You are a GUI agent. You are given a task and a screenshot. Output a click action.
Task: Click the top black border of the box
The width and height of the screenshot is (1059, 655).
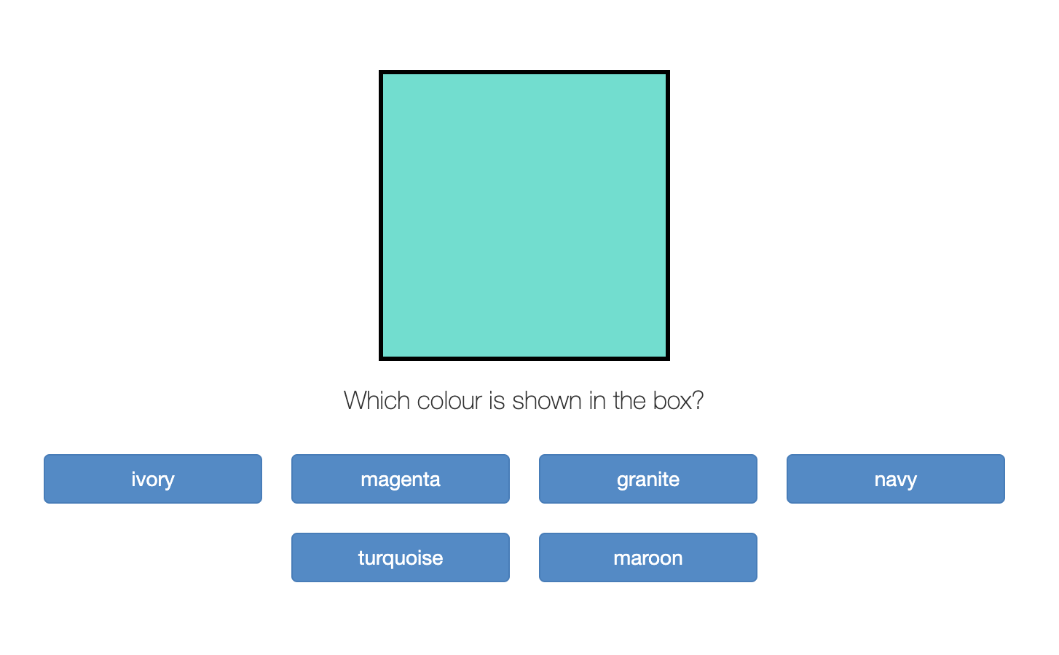click(524, 72)
